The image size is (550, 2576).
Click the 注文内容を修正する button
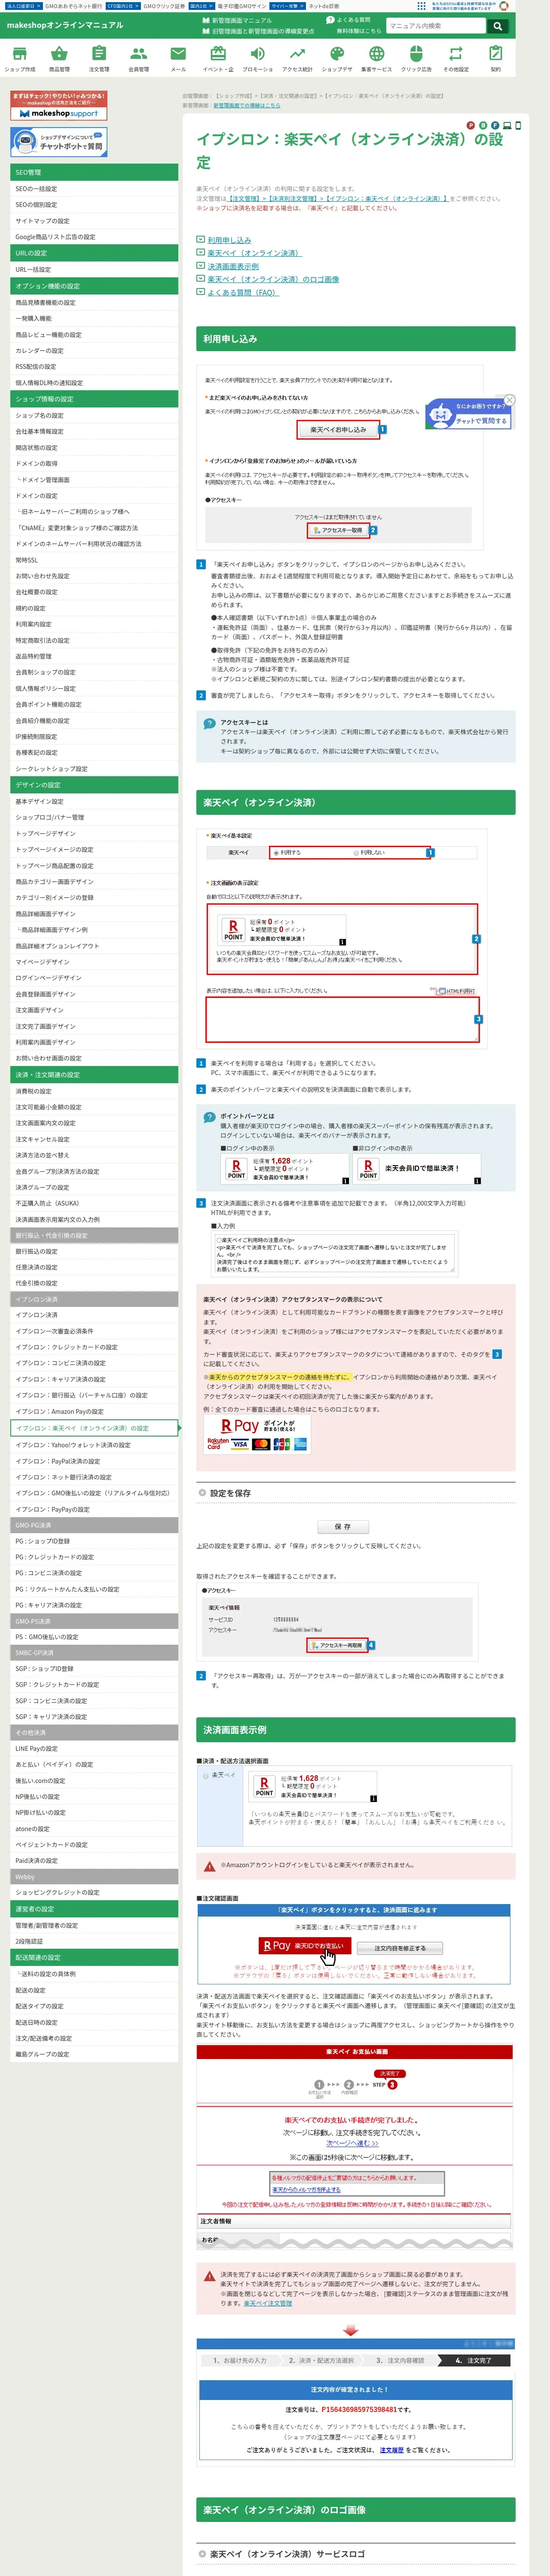pyautogui.click(x=400, y=1948)
